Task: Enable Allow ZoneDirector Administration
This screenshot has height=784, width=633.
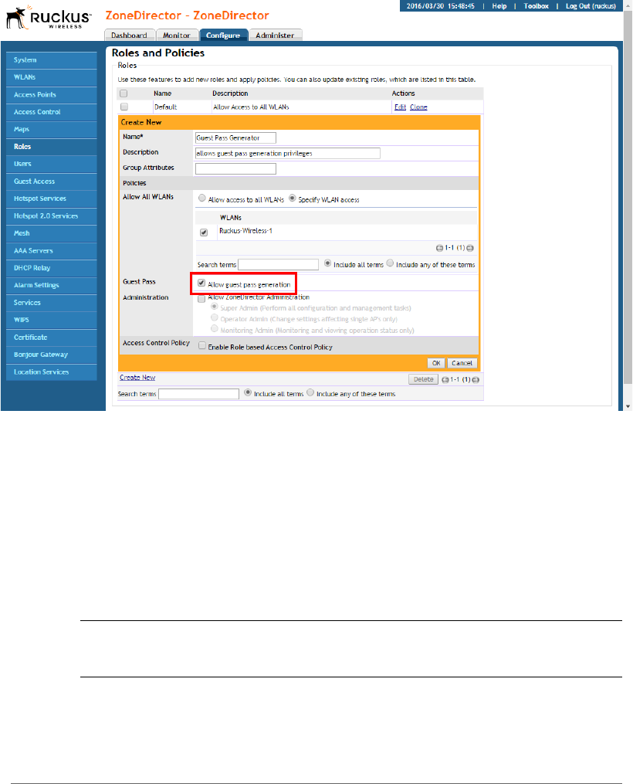Action: [201, 299]
